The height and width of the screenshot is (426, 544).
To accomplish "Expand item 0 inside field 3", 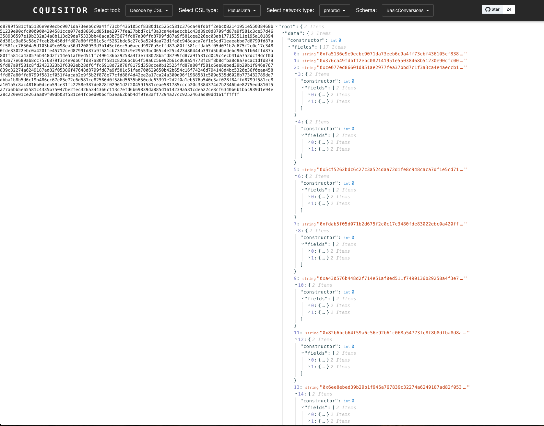I will coord(309,95).
